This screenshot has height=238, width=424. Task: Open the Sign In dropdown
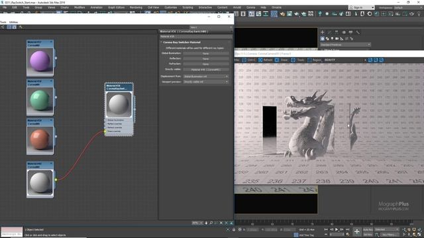point(361,7)
